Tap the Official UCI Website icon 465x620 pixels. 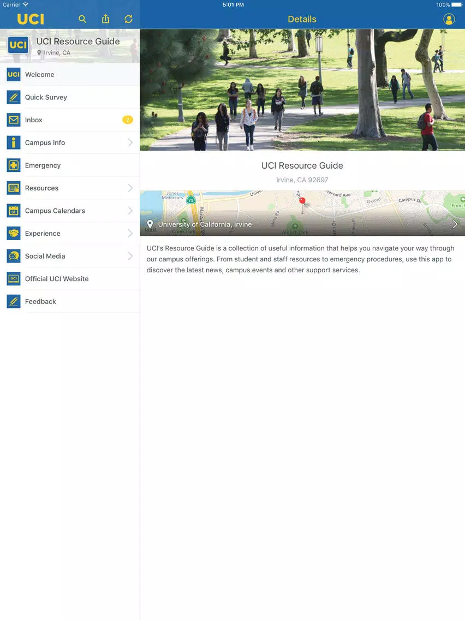point(14,279)
